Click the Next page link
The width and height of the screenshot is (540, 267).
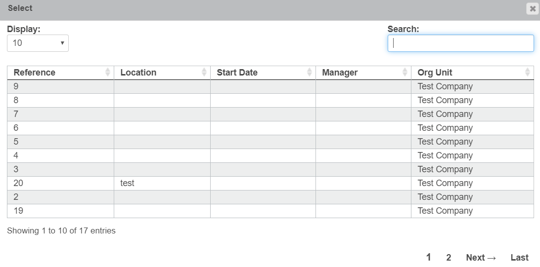(481, 258)
